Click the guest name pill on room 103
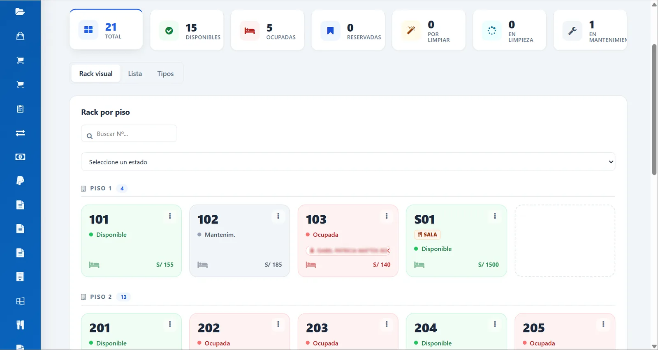 (x=348, y=250)
